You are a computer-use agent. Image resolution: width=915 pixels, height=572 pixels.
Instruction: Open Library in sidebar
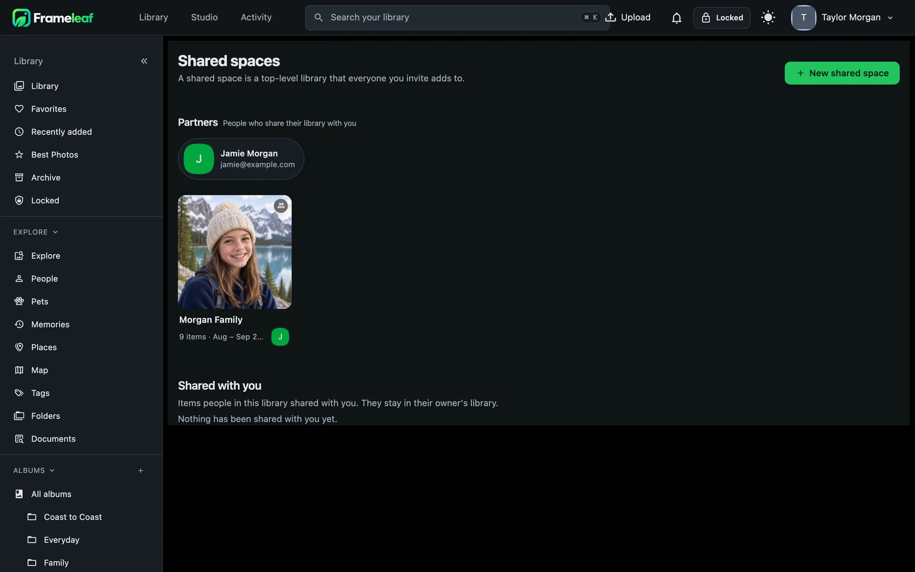point(81,86)
